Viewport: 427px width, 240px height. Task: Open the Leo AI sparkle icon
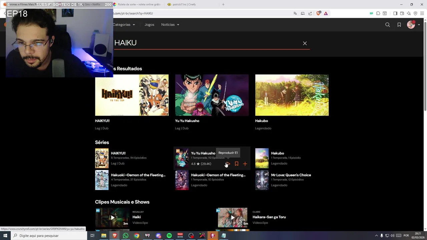coord(409,13)
